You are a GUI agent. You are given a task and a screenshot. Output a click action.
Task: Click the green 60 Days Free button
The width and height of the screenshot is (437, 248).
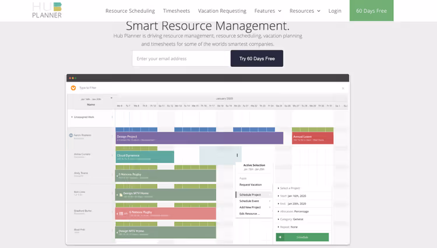pos(372,10)
